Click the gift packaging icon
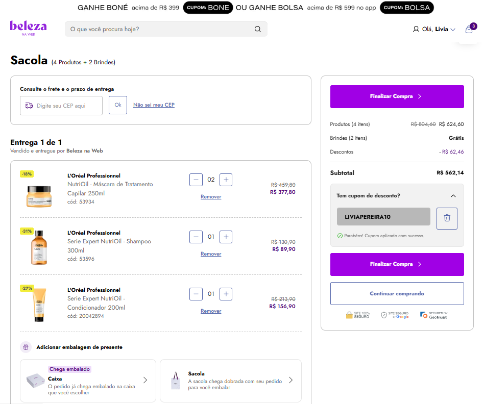This screenshot has height=404, width=484. point(26,347)
